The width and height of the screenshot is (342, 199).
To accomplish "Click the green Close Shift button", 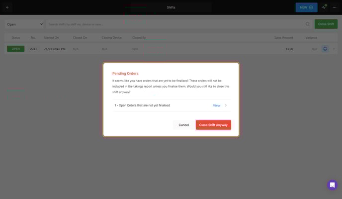I will coord(326,24).
